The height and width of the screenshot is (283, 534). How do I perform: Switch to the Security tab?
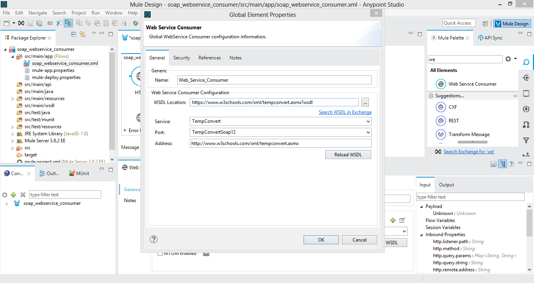[182, 58]
